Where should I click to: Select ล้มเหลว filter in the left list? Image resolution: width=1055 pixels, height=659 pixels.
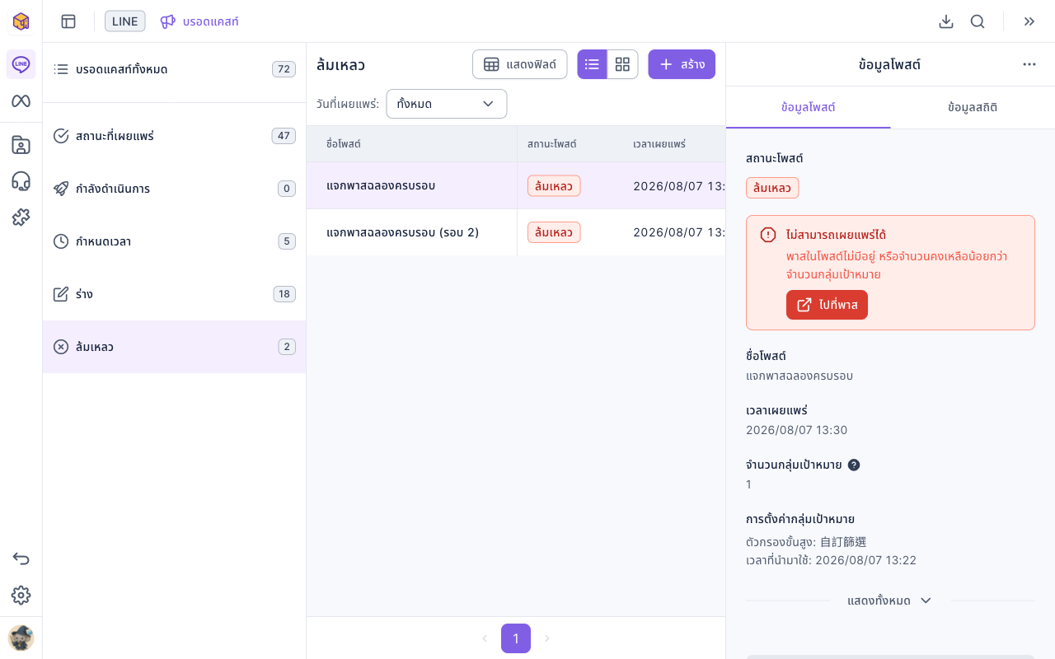click(174, 347)
